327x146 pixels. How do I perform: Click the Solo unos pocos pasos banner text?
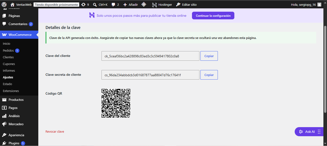[141, 16]
